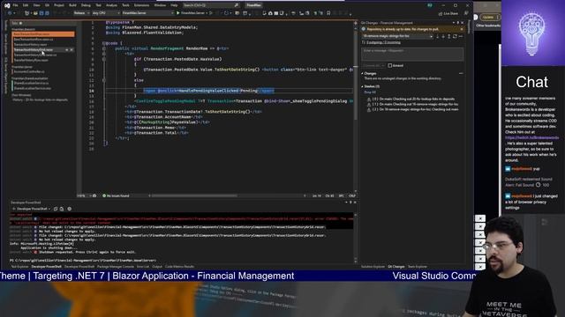Image resolution: width=565 pixels, height=317 pixels.
Task: Open the Window menu
Action: click(x=160, y=5)
